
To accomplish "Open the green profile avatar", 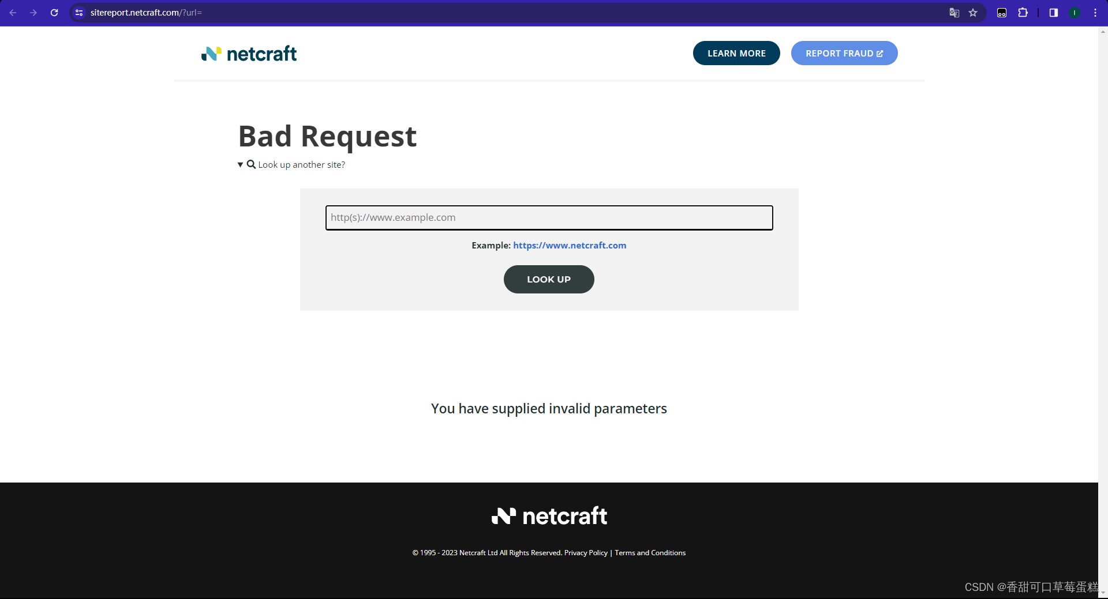I will (x=1075, y=13).
